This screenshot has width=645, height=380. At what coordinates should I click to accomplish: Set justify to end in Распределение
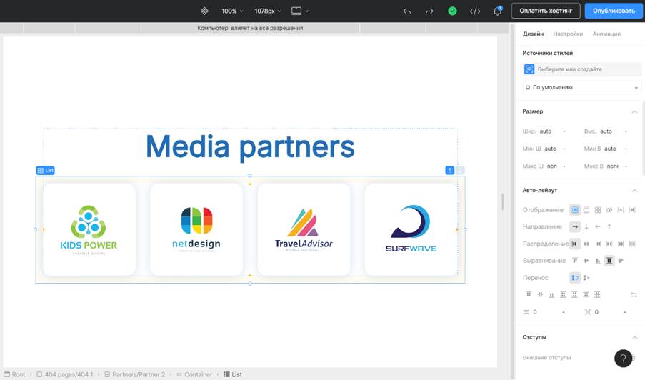point(598,244)
